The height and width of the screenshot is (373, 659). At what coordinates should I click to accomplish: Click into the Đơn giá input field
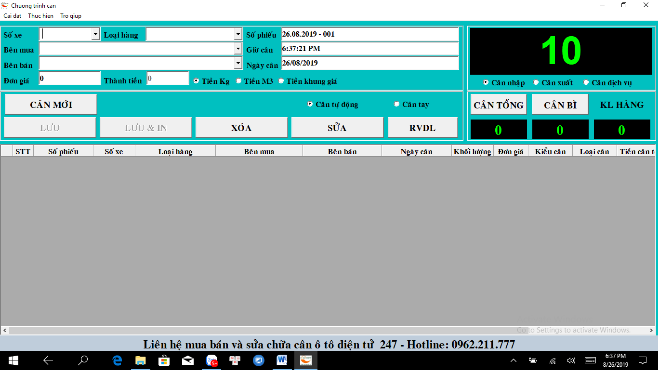(70, 78)
